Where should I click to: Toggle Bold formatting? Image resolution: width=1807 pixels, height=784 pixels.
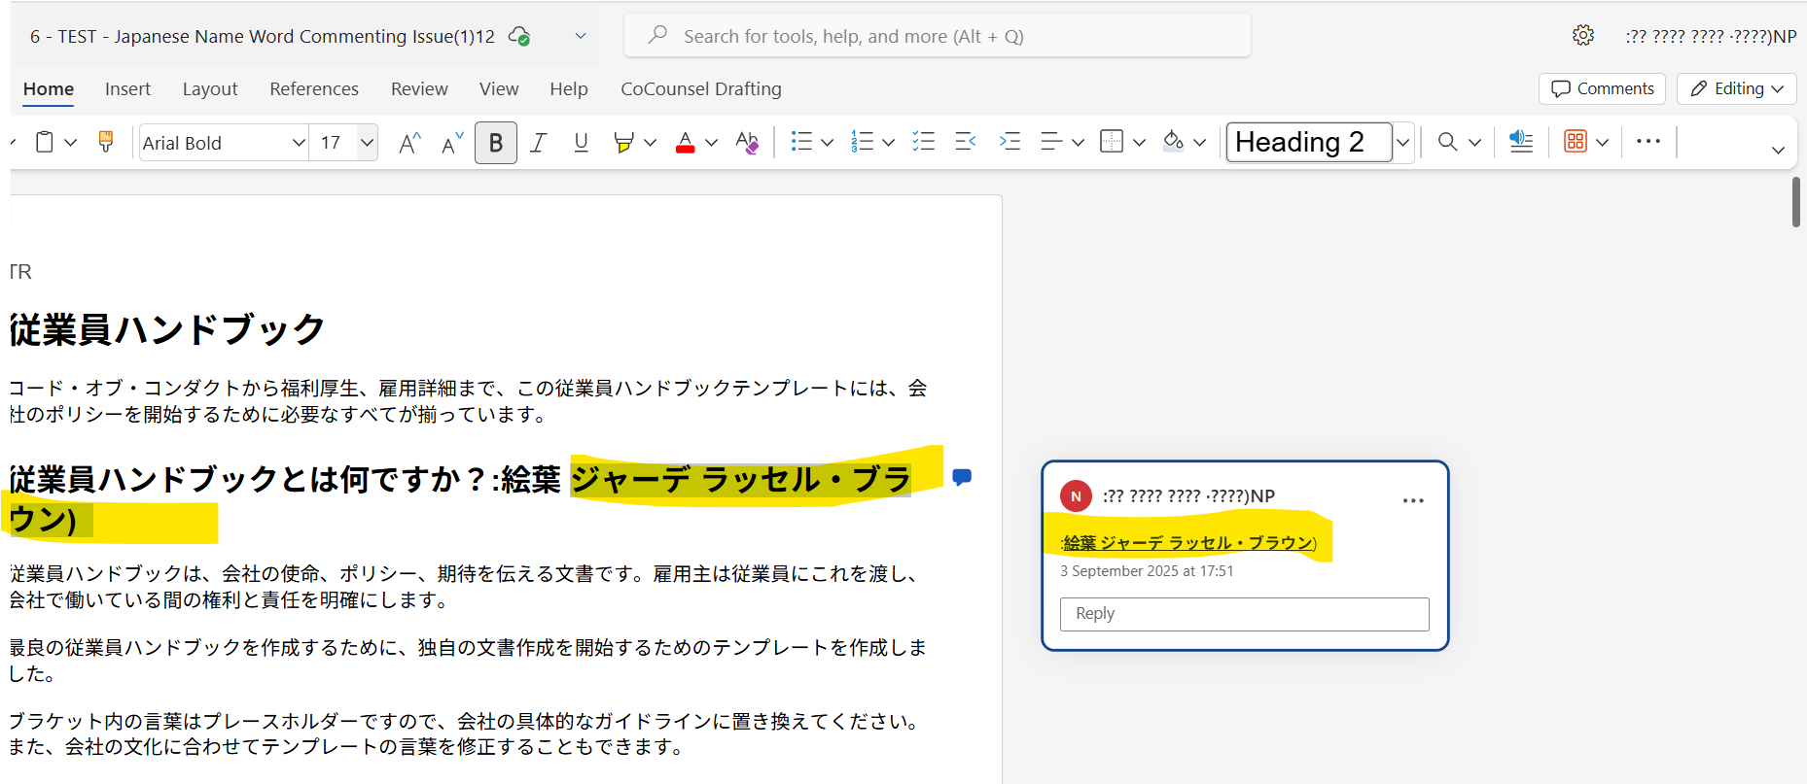point(496,143)
